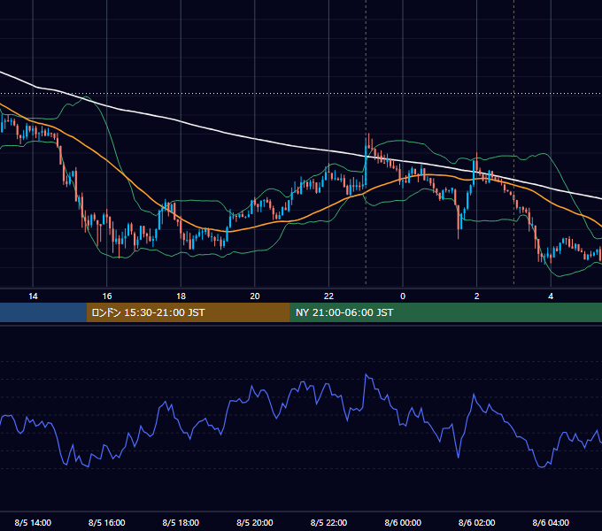Image resolution: width=602 pixels, height=531 pixels.
Task: Select the blue session bar before ロンドン
Action: coord(43,312)
